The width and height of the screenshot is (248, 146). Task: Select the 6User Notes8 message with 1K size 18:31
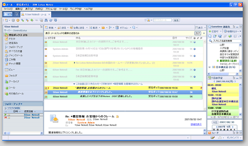pos(123,44)
